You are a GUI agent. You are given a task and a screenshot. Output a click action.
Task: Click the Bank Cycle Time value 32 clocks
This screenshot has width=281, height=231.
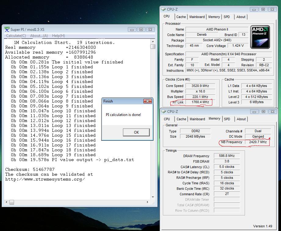point(227,188)
